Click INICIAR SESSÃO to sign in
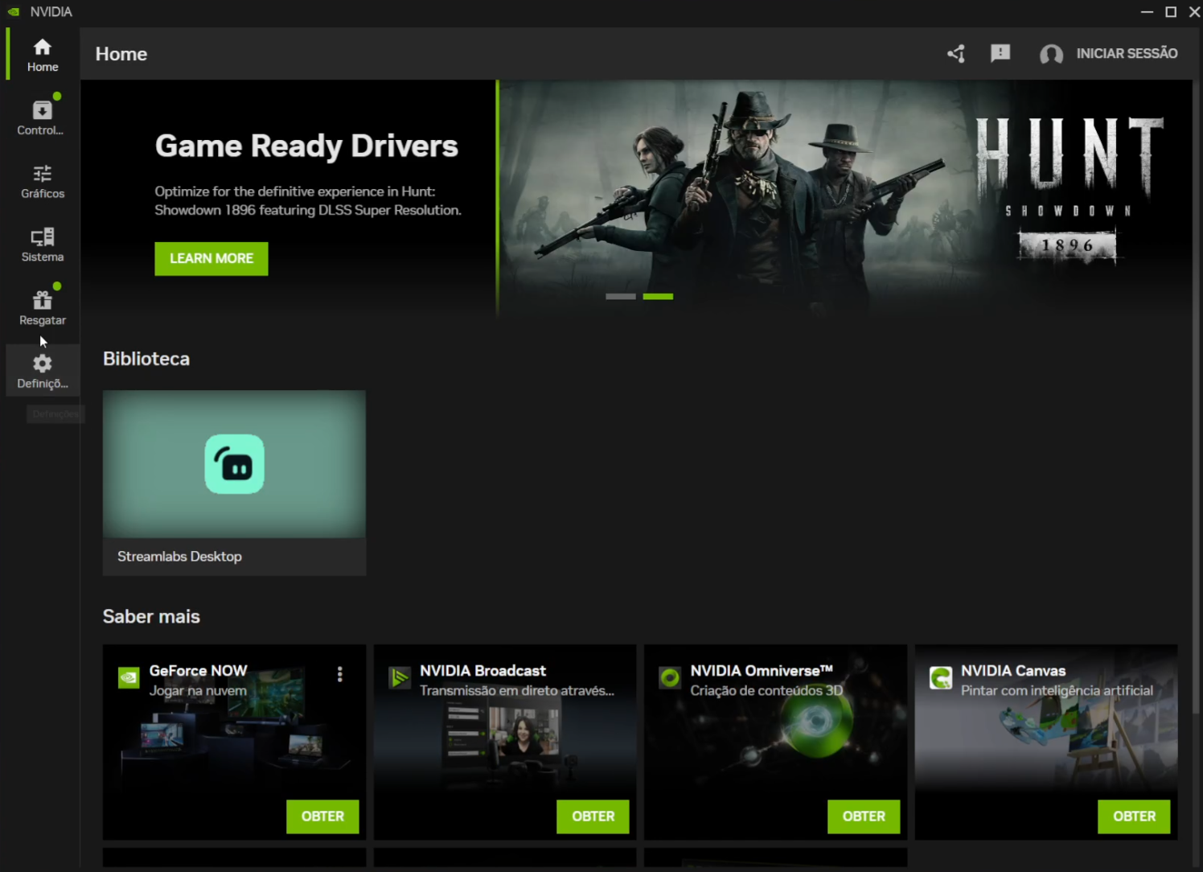 (1127, 53)
